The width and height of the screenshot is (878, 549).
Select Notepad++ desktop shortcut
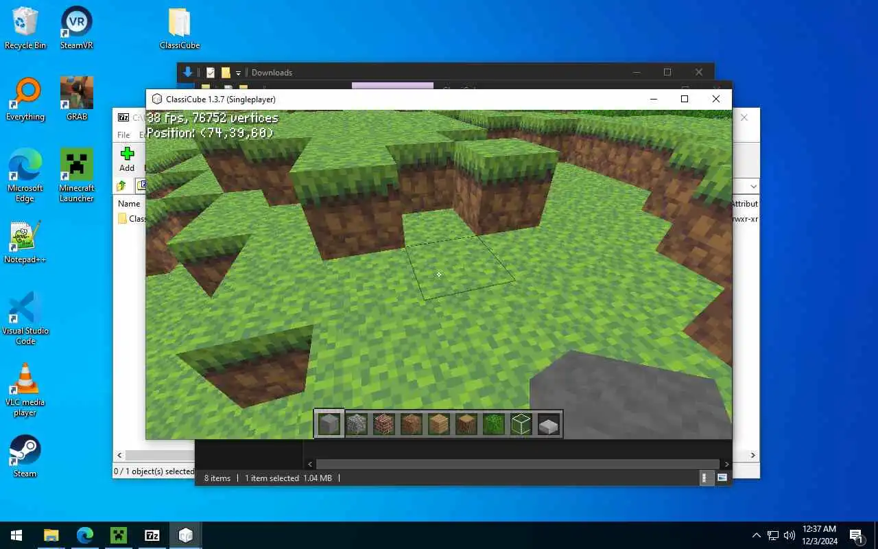(x=25, y=242)
